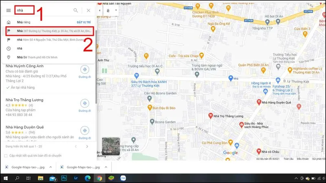
Task: Click the Quán Phở Biển Dĩ An pin
Action: (263, 70)
